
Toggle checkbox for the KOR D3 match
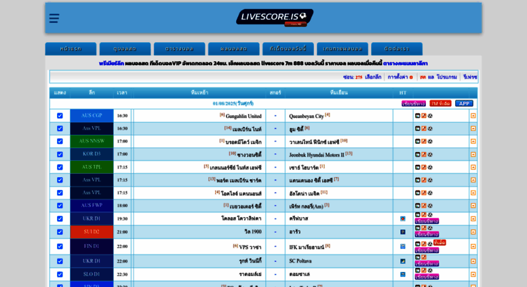click(60, 155)
